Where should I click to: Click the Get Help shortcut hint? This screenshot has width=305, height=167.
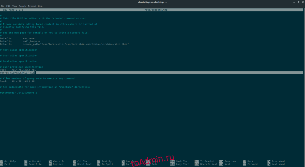pos(10,161)
